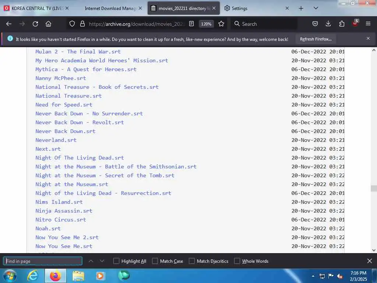This screenshot has height=283, width=377.
Task: Open the Action Center flag icon
Action: [x=331, y=276]
